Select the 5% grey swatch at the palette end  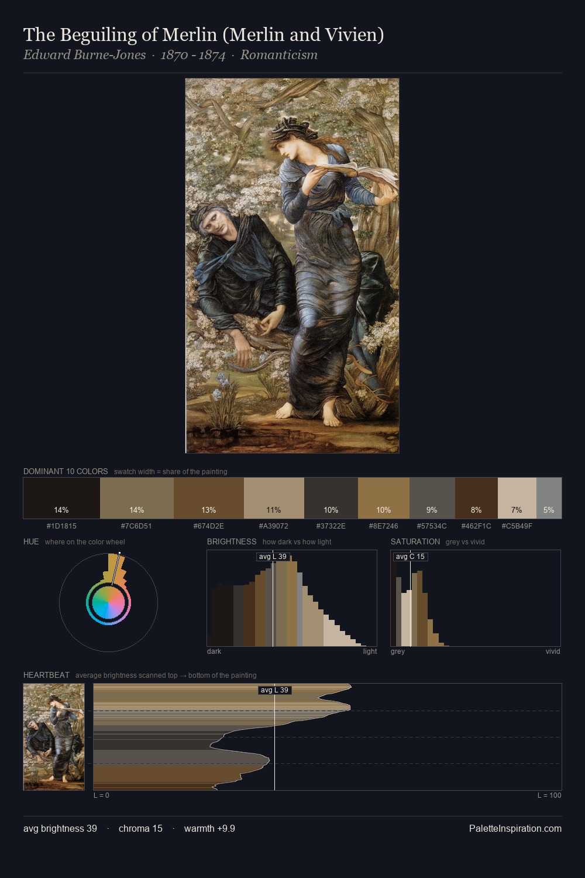(x=549, y=498)
